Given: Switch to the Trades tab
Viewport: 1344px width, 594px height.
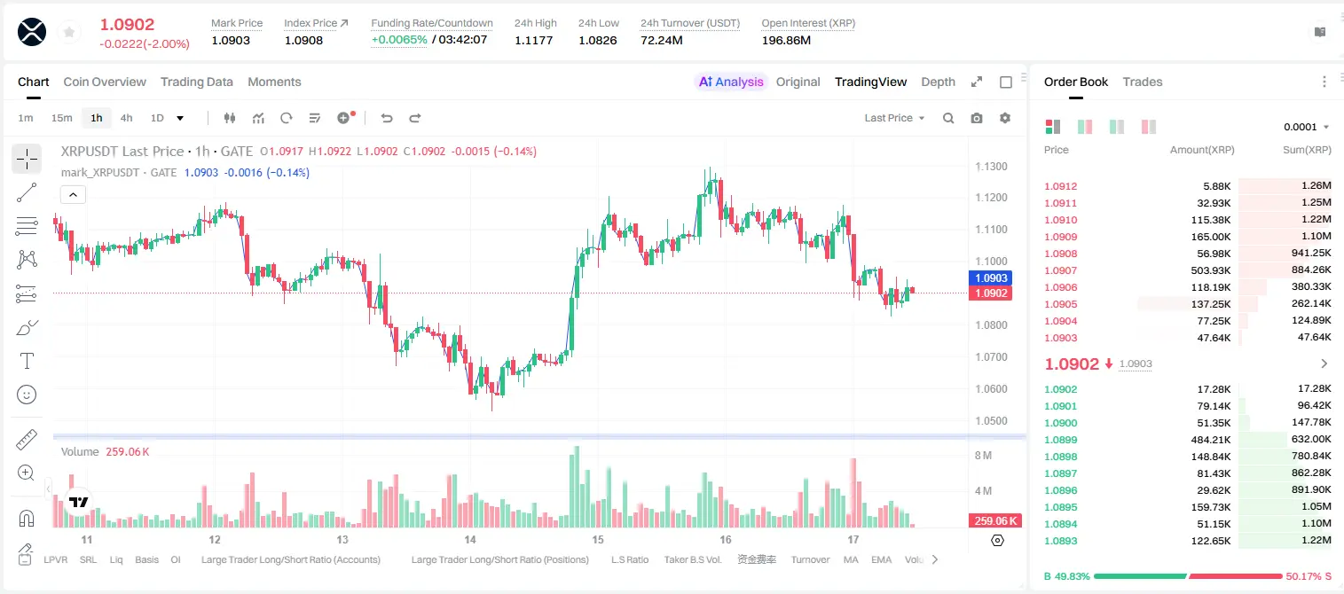Looking at the screenshot, I should coord(1142,82).
